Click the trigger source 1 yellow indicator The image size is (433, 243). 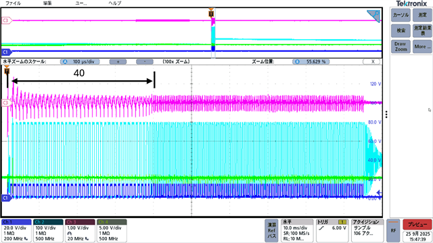[x=342, y=222]
